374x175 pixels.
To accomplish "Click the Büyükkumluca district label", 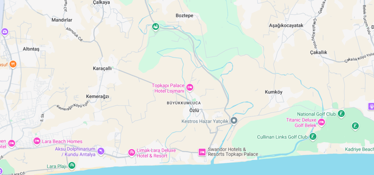I will (x=184, y=103).
